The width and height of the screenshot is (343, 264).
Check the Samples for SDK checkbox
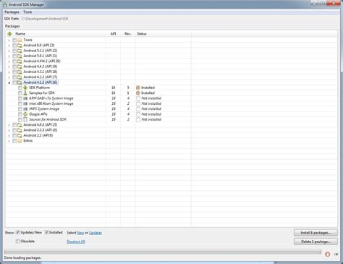[20, 93]
